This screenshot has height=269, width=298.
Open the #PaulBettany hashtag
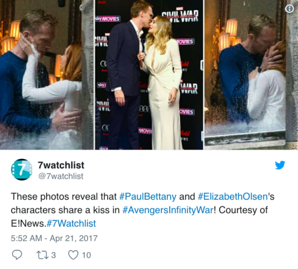[148, 196]
